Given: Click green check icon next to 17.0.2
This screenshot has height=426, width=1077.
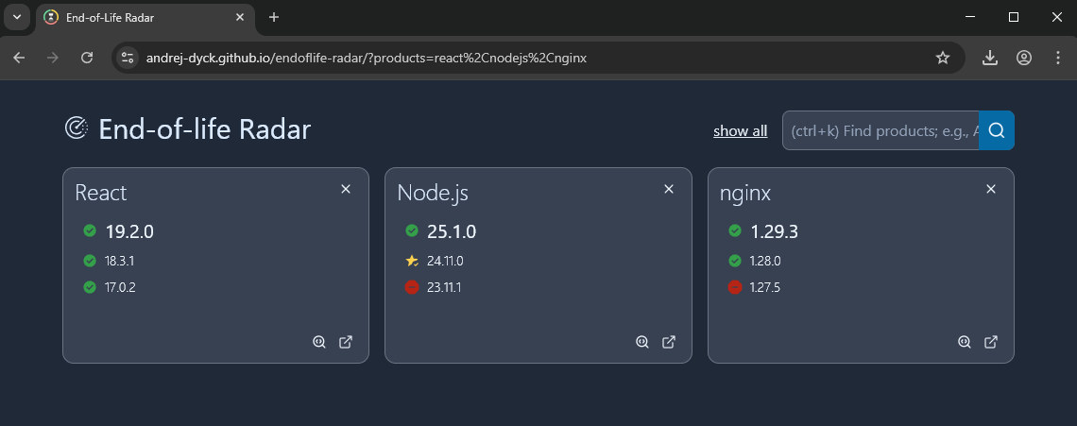Looking at the screenshot, I should (x=90, y=287).
